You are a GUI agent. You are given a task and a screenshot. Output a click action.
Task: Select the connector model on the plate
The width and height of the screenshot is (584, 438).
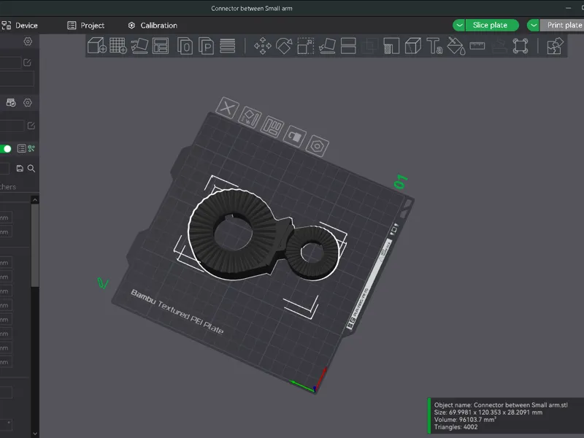(x=263, y=234)
